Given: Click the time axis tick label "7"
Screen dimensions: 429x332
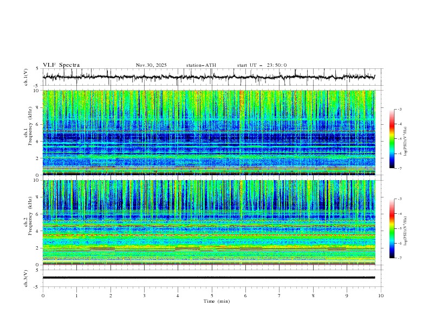Looking at the screenshot, I should (279, 296).
